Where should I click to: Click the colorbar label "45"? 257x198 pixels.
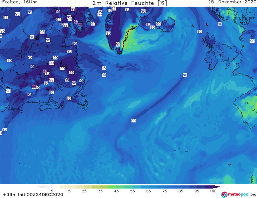pos(116,191)
